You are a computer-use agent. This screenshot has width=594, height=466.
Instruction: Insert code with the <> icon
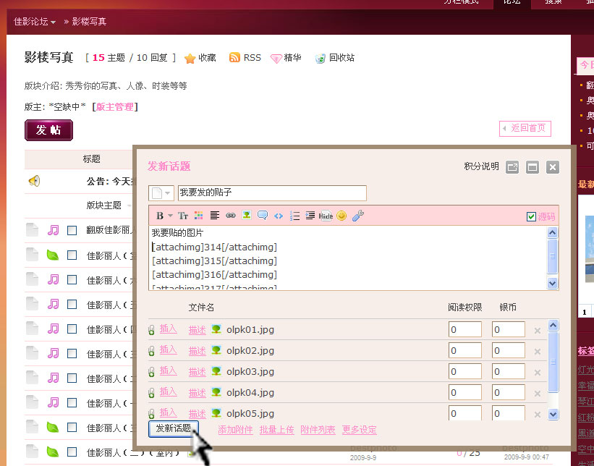click(279, 216)
